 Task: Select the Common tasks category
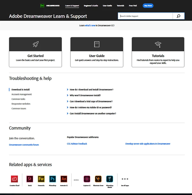[x=18, y=99]
